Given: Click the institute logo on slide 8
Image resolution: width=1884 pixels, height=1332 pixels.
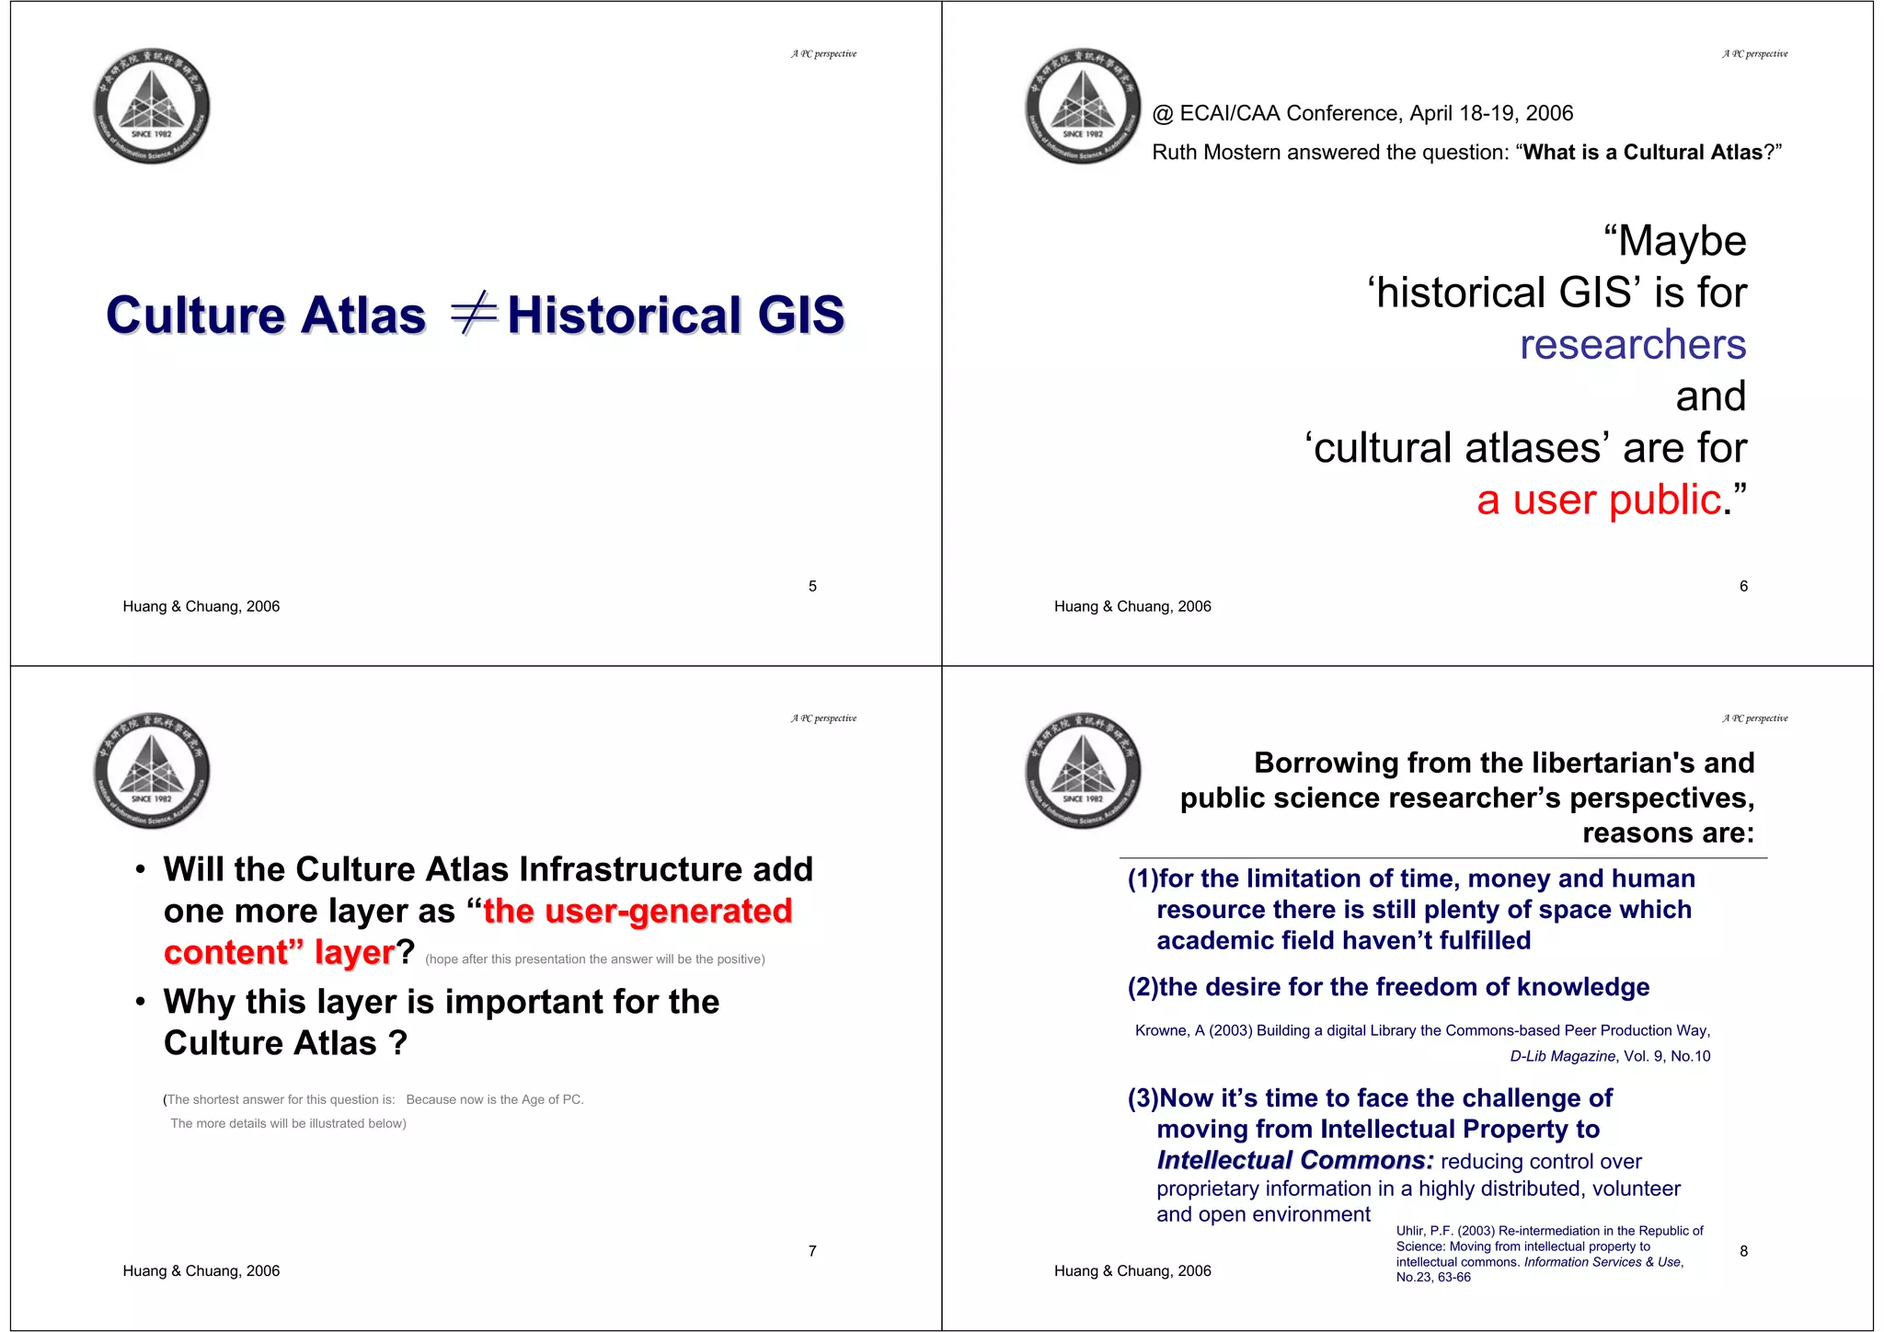Looking at the screenshot, I should coord(1083,771).
